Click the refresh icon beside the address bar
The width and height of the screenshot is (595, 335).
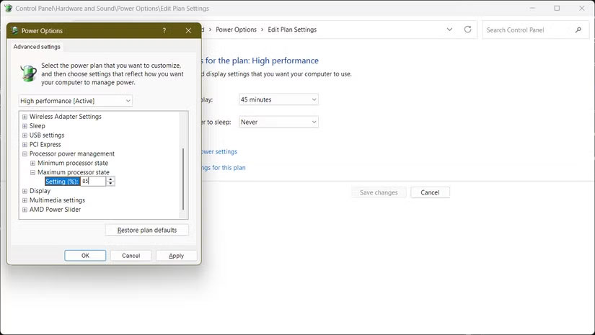(468, 30)
